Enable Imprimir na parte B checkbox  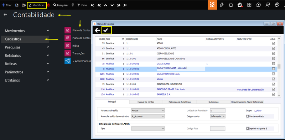[x=247, y=129]
